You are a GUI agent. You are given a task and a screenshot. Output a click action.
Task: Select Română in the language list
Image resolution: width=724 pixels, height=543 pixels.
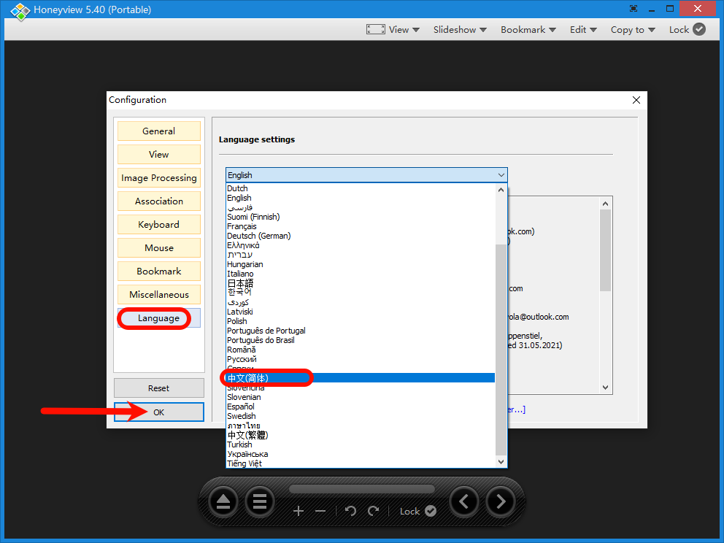[360, 350]
